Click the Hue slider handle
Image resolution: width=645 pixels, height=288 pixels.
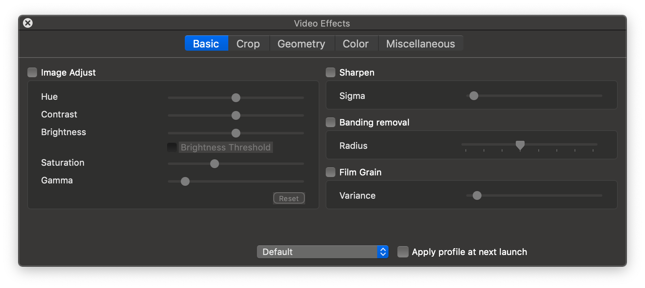(236, 98)
